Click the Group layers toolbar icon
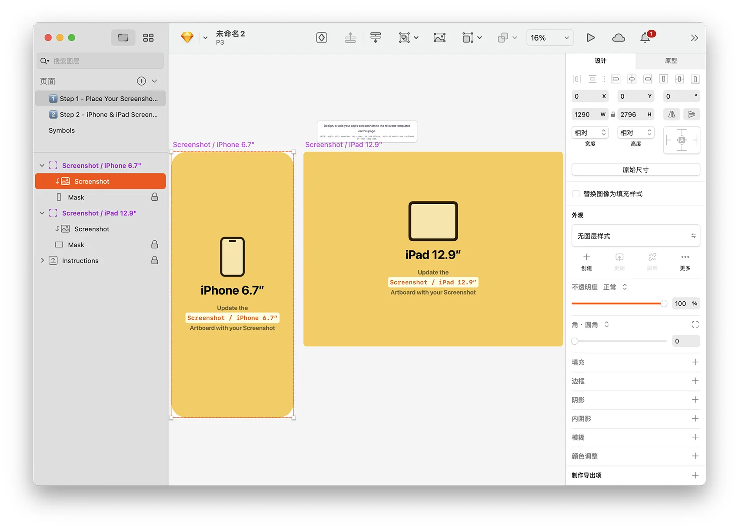739x529 pixels. click(x=404, y=38)
